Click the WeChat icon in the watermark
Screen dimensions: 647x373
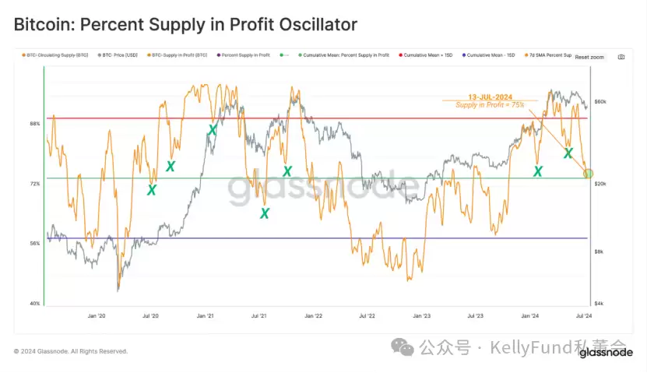[x=404, y=347]
